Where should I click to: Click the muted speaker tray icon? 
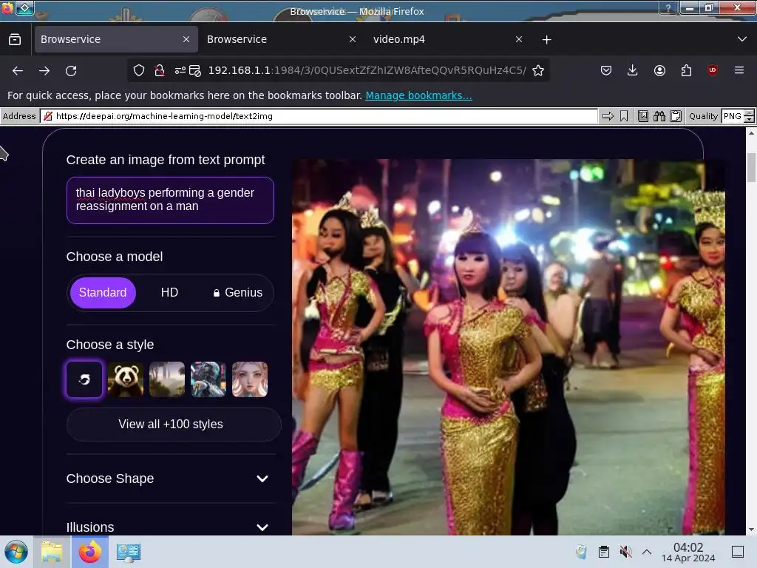pos(625,552)
